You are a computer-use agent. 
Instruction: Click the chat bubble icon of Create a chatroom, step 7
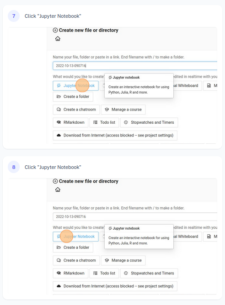click(x=59, y=110)
